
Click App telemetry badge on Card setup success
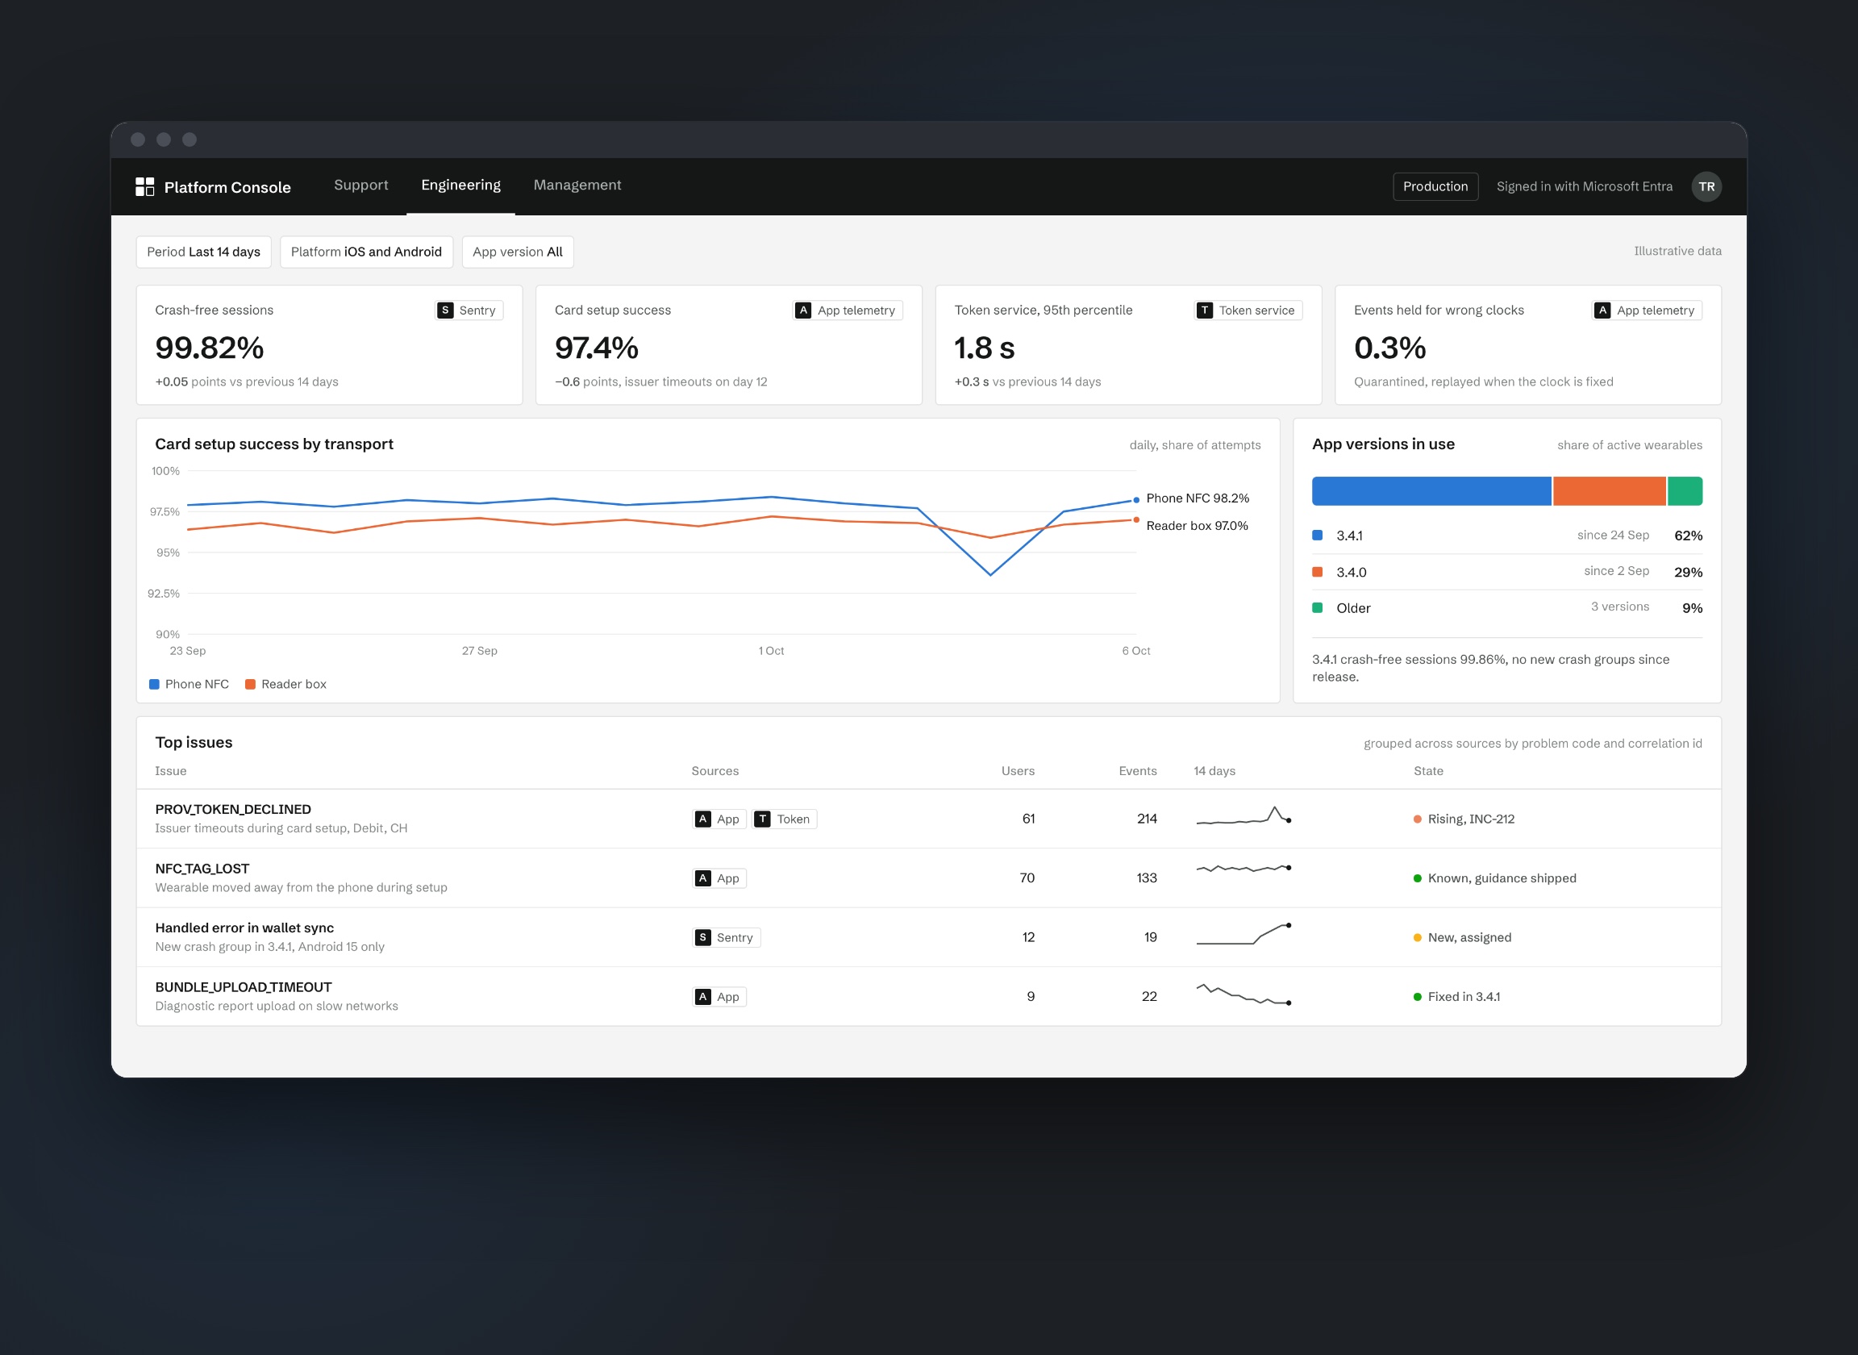pos(848,310)
